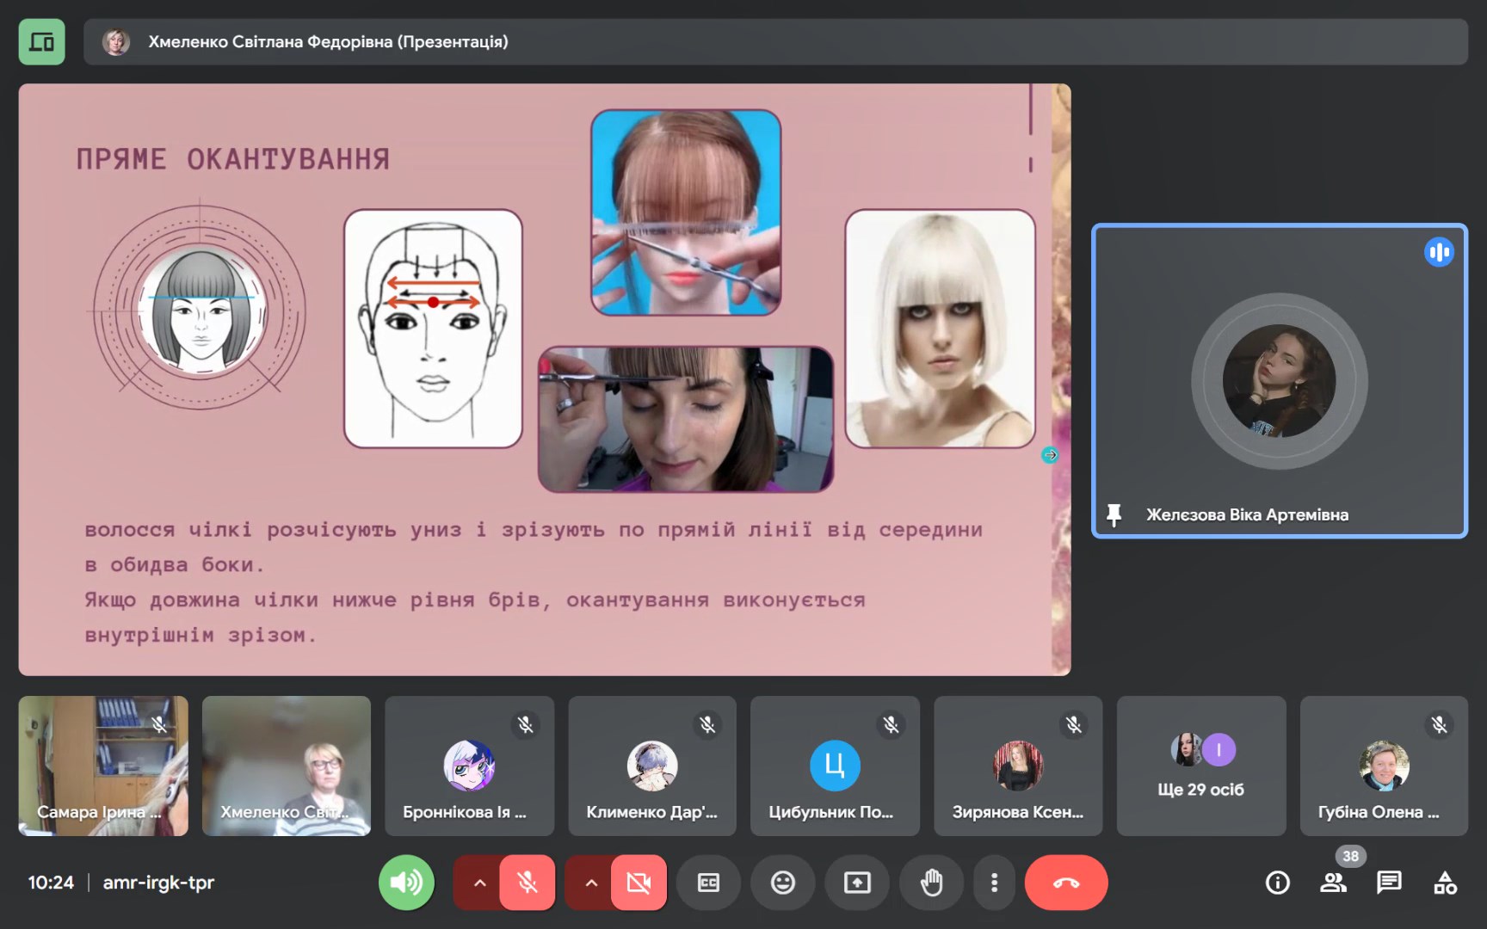
Task: Click photo of woman getting bangs trimmed
Action: click(686, 420)
